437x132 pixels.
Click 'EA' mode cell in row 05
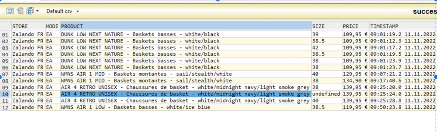pyautogui.click(x=52, y=61)
